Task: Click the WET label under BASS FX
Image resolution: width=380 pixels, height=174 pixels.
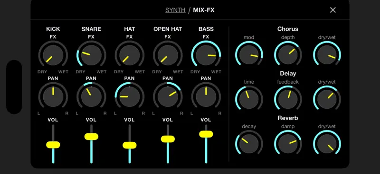Action: (216, 72)
